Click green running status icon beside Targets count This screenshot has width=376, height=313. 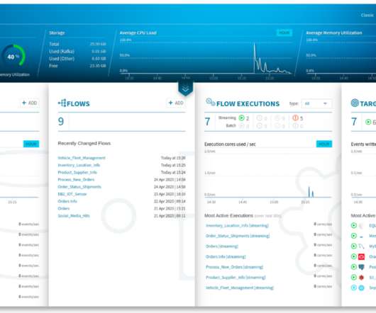[x=368, y=122]
